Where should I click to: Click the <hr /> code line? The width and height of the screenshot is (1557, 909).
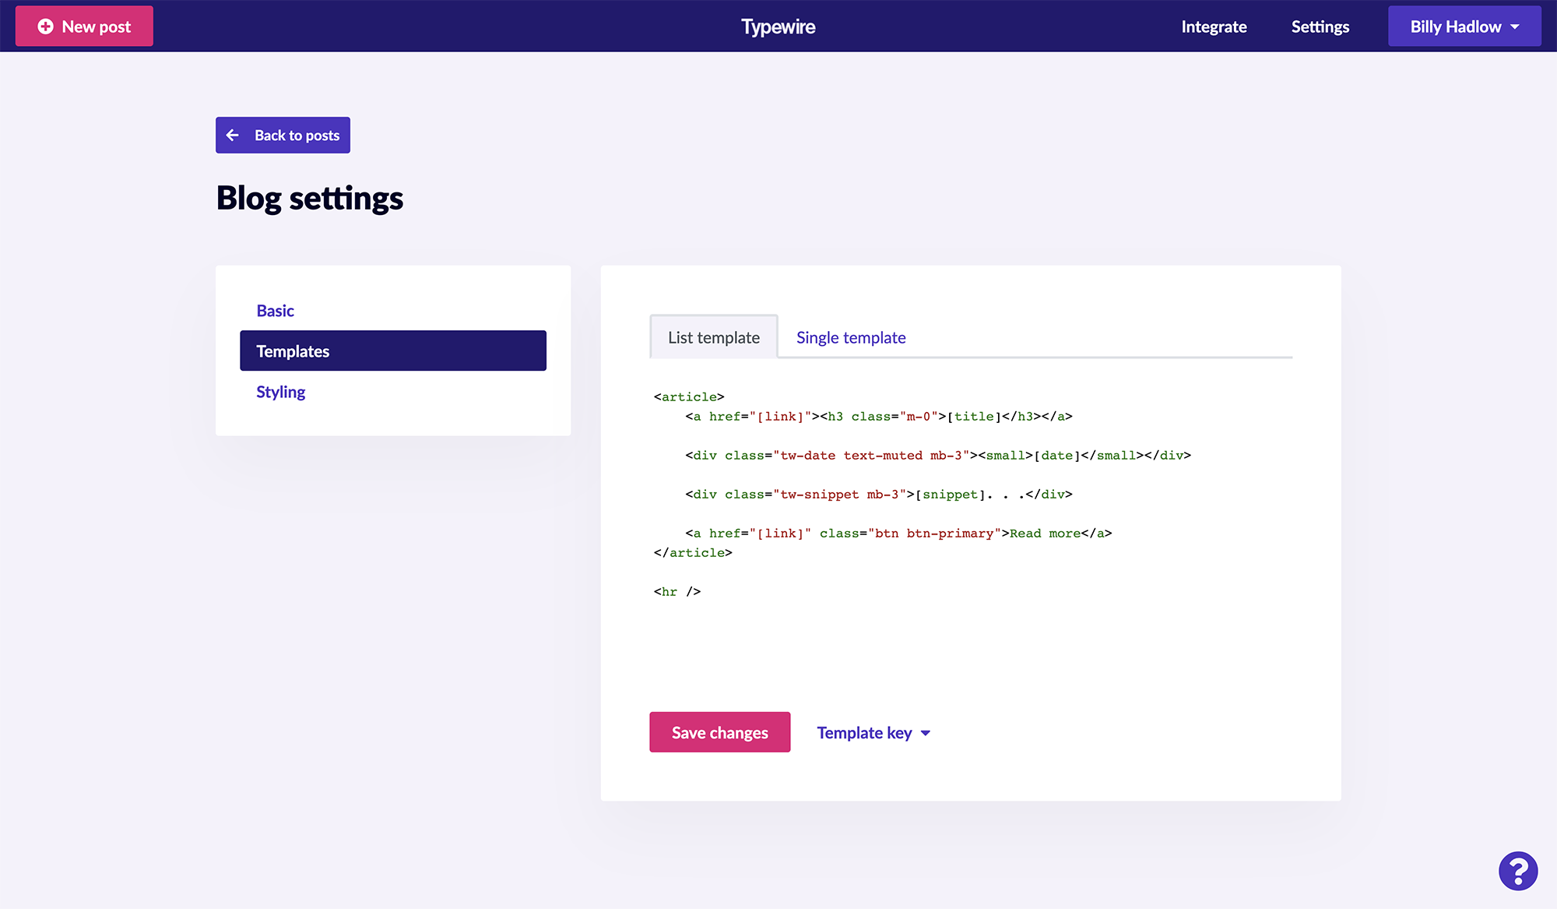[677, 592]
